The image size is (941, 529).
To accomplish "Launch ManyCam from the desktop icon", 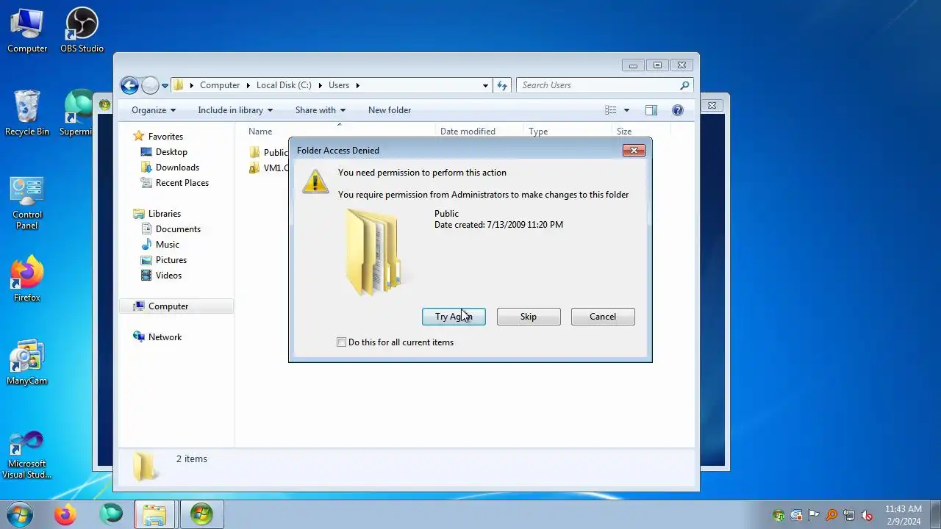I will coord(27,363).
